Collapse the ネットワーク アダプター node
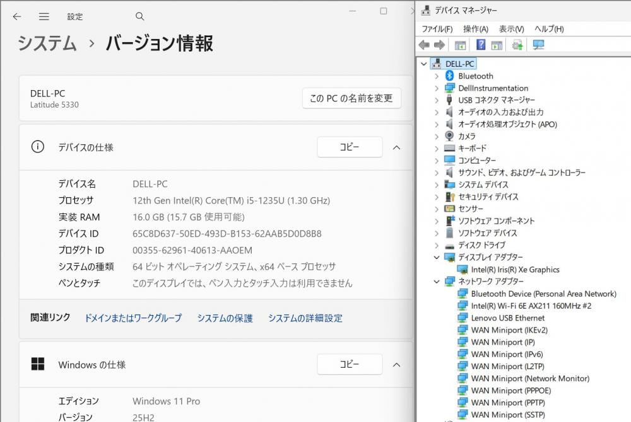 click(436, 282)
